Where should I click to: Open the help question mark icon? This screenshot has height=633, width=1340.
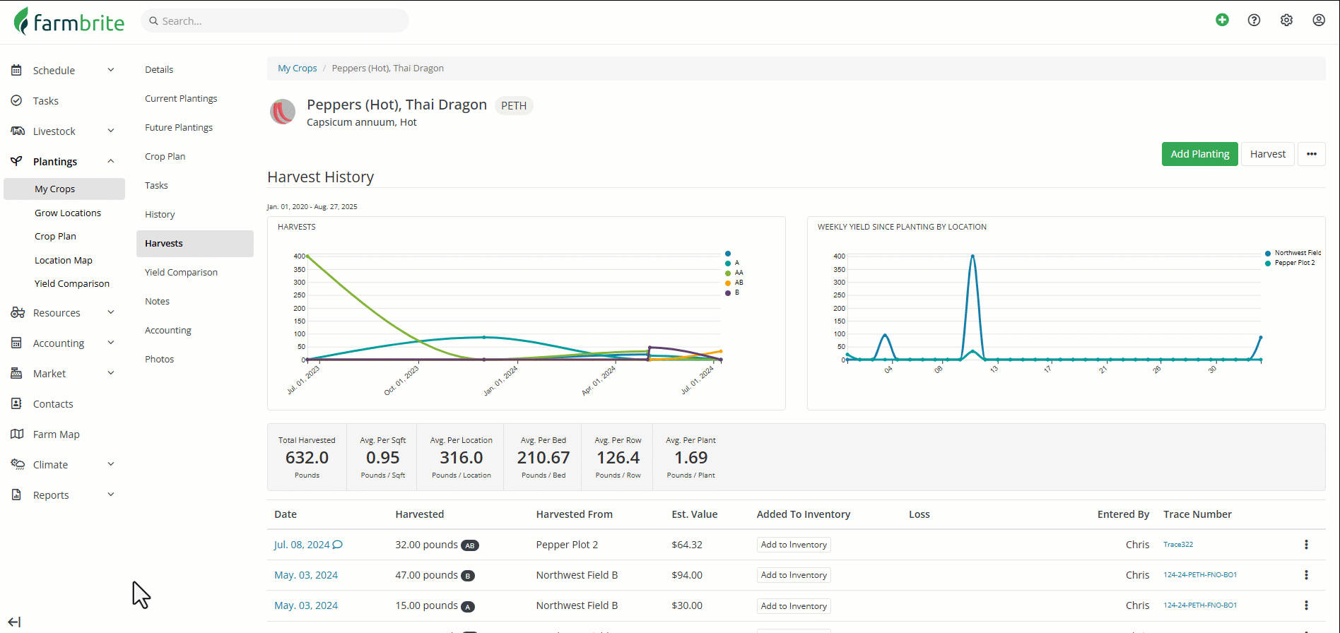click(x=1254, y=20)
